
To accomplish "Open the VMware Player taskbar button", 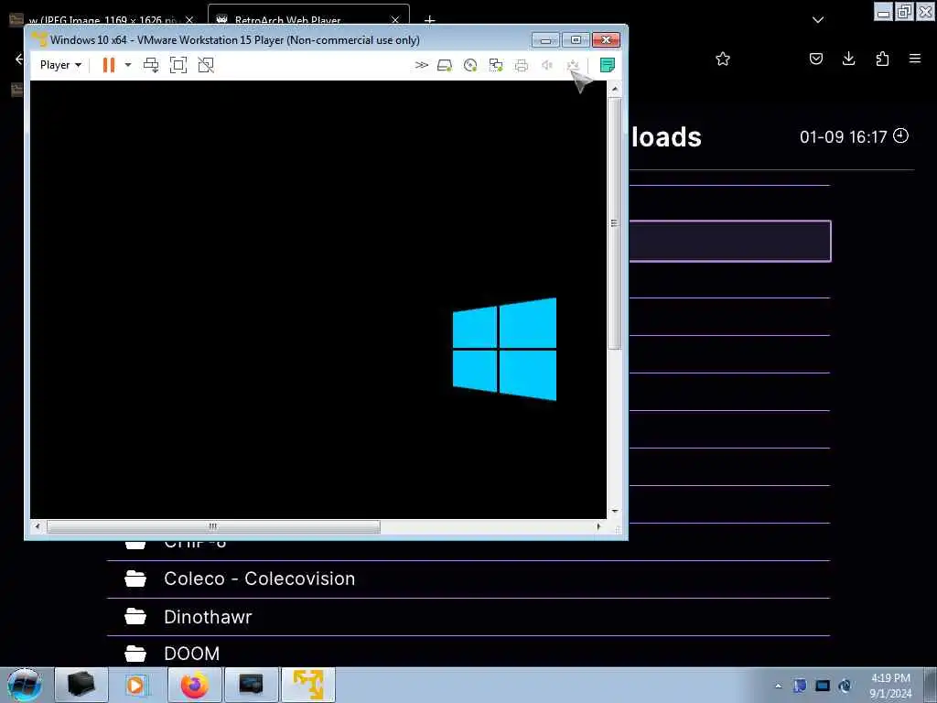I will tap(308, 685).
